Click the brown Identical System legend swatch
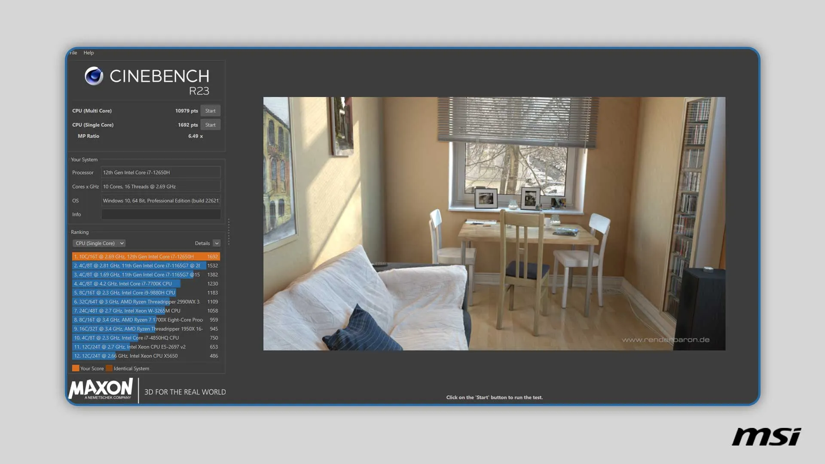The width and height of the screenshot is (825, 464). [x=109, y=368]
